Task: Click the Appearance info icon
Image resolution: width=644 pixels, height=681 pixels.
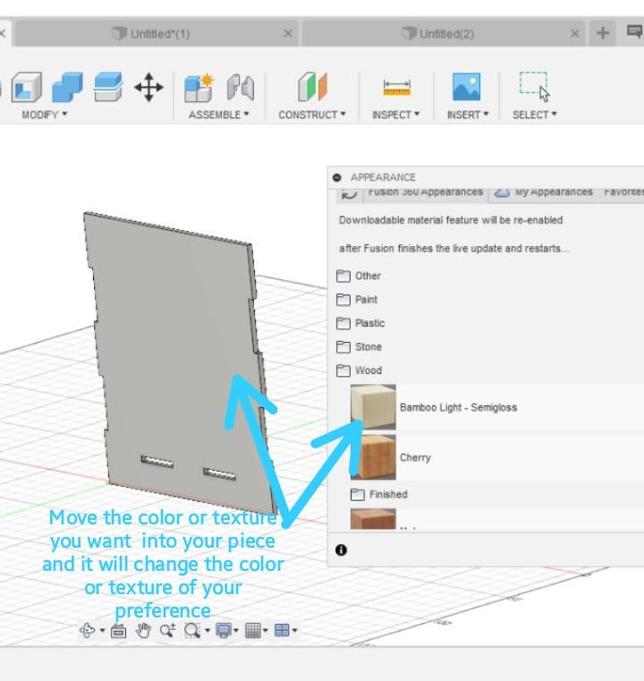Action: click(341, 549)
